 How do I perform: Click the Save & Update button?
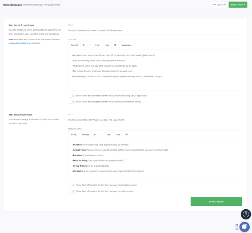216,201
